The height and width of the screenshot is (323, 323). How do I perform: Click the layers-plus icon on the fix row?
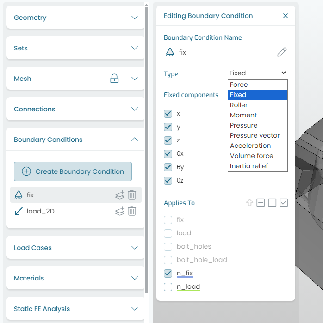coord(120,195)
